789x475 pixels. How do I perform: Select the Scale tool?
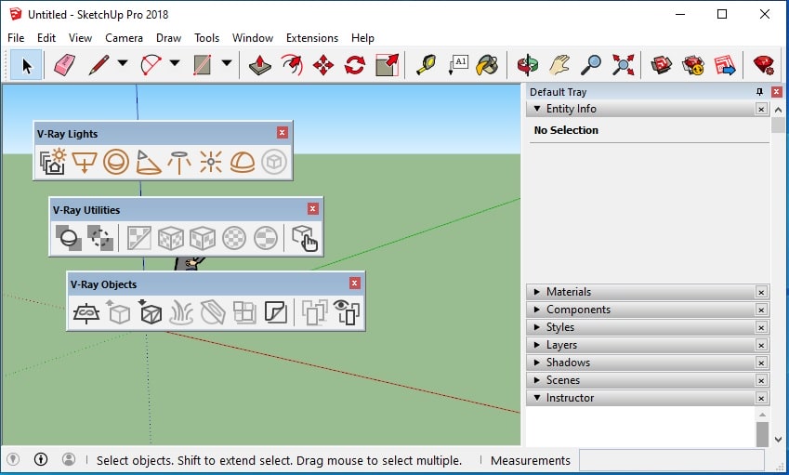(387, 65)
